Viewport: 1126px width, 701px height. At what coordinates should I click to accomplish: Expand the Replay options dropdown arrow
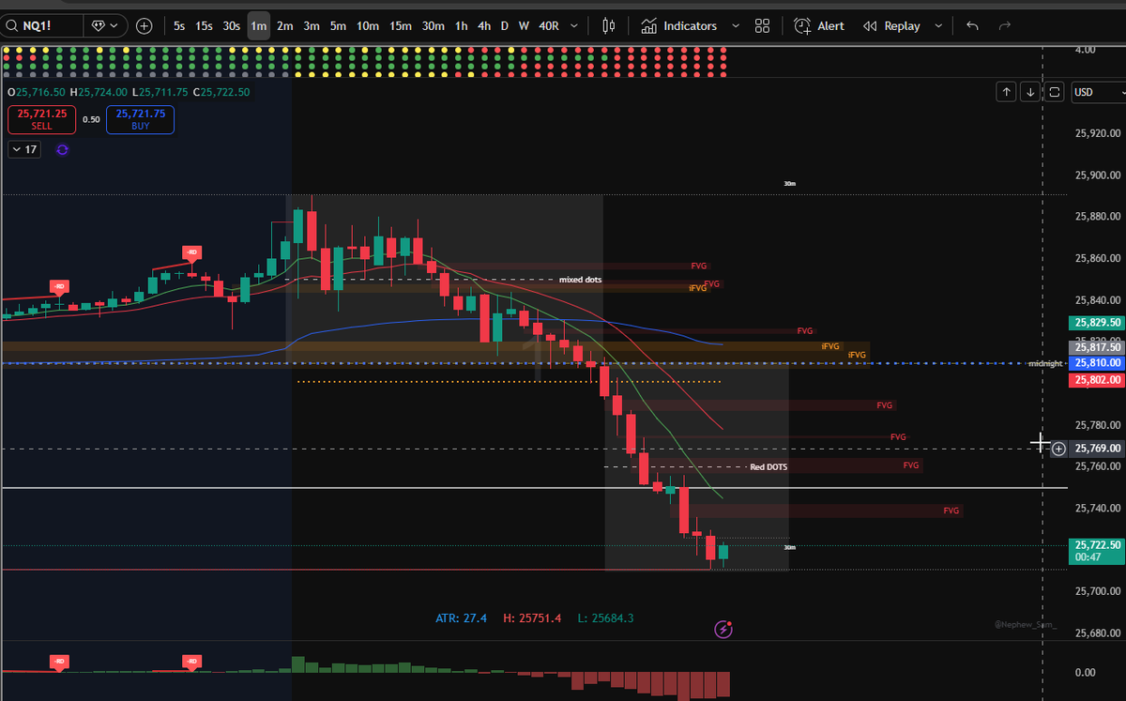936,26
